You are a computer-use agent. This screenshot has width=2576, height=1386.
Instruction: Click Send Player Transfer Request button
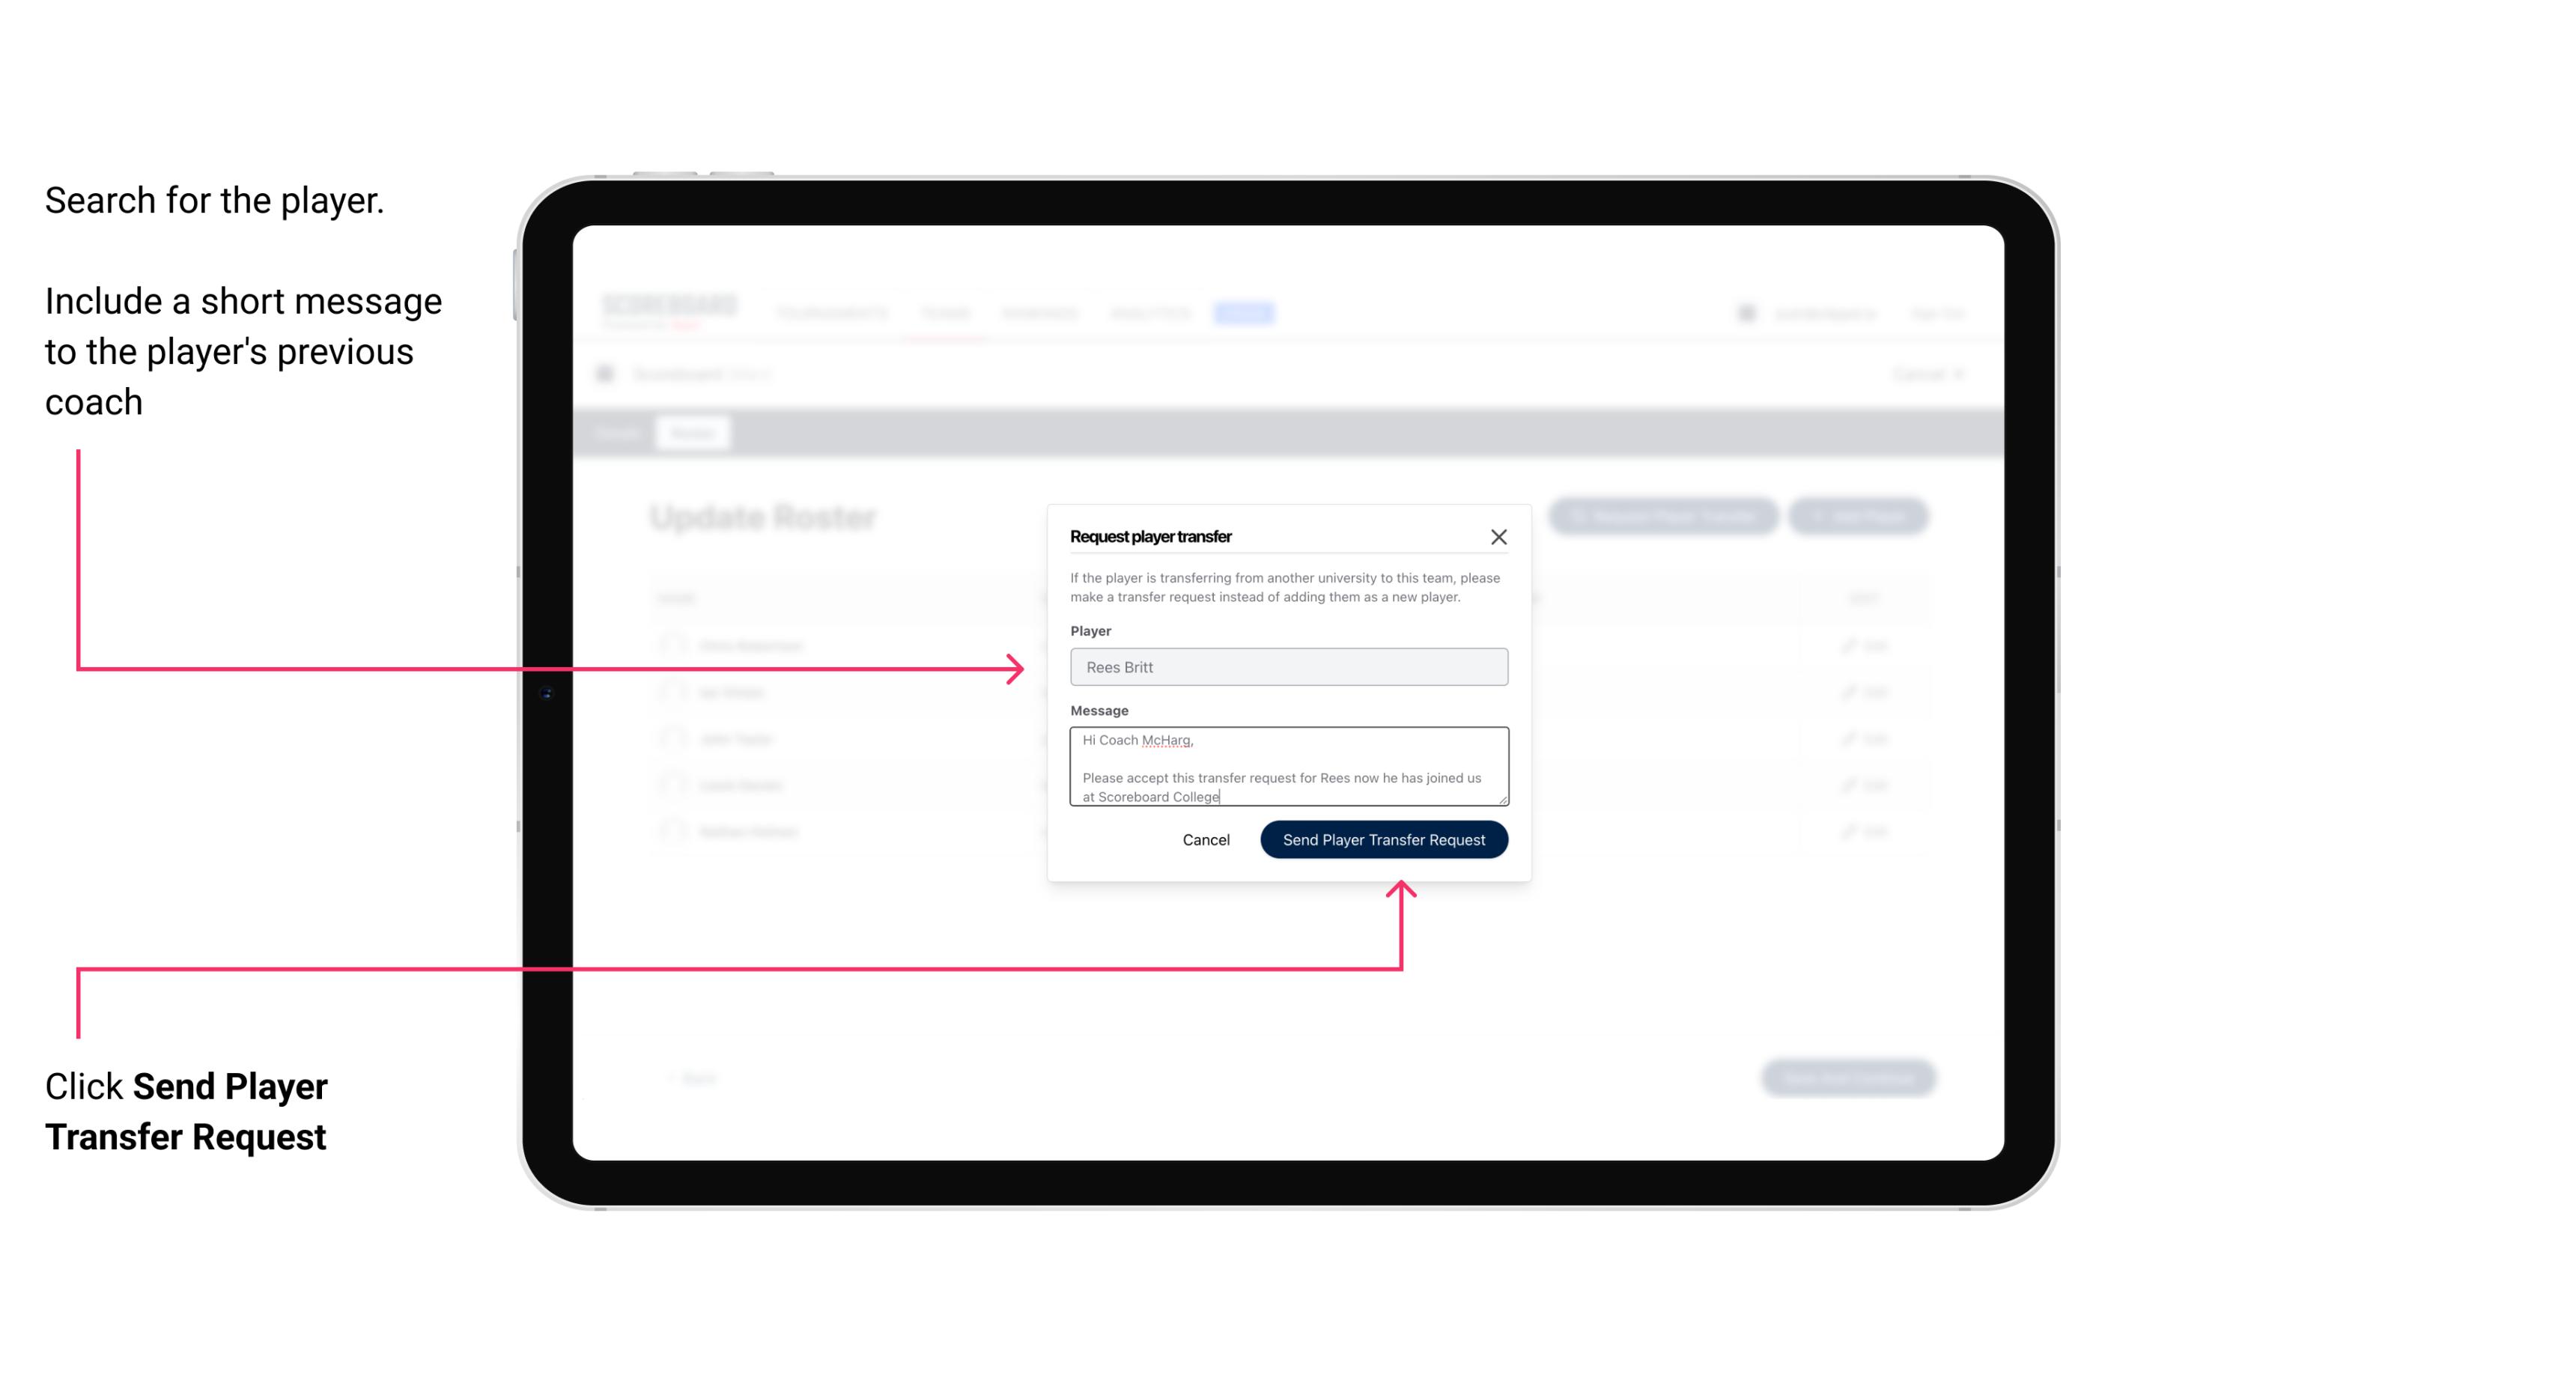1383,838
